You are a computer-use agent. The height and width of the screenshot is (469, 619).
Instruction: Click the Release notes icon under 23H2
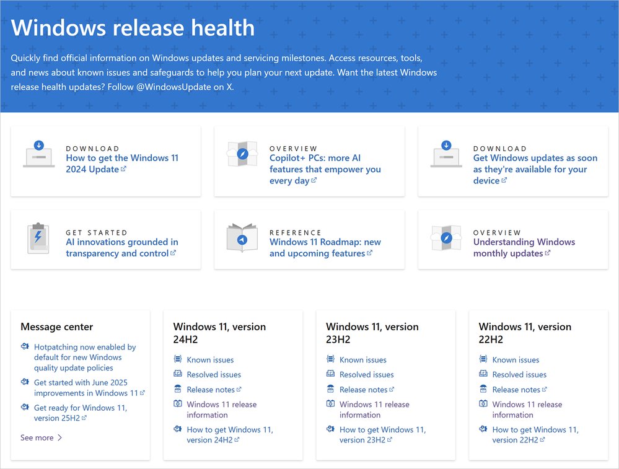[x=330, y=389]
